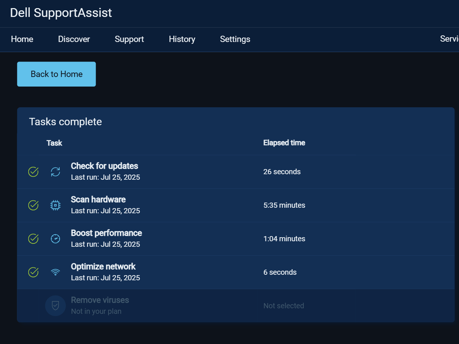
Task: Click the 1:04 minutes elapsed time
Action: 284,239
